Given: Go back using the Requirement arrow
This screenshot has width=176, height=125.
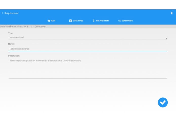Looking at the screenshot, I should [x=2, y=13].
